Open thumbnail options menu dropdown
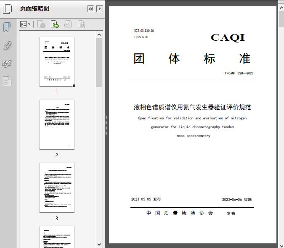 click(25, 24)
